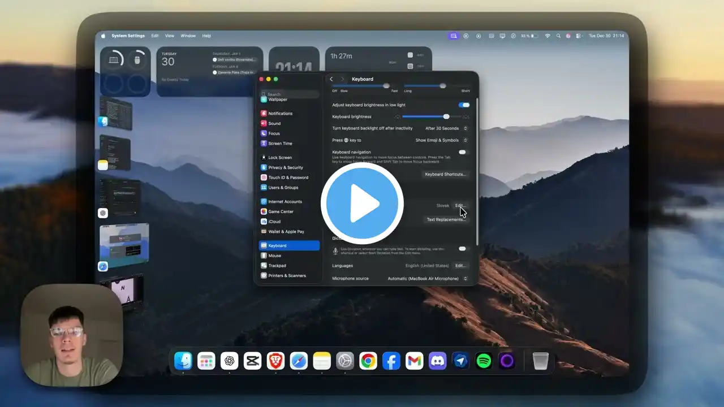
Task: Adjust the Keyboard brightness slider
Action: [446, 116]
